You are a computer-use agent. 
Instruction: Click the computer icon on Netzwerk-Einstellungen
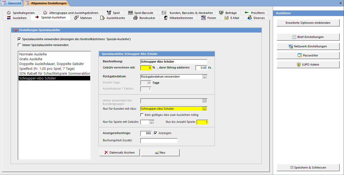(x=291, y=46)
